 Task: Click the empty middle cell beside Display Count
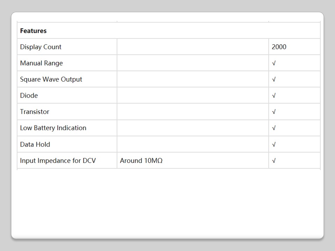coord(193,47)
